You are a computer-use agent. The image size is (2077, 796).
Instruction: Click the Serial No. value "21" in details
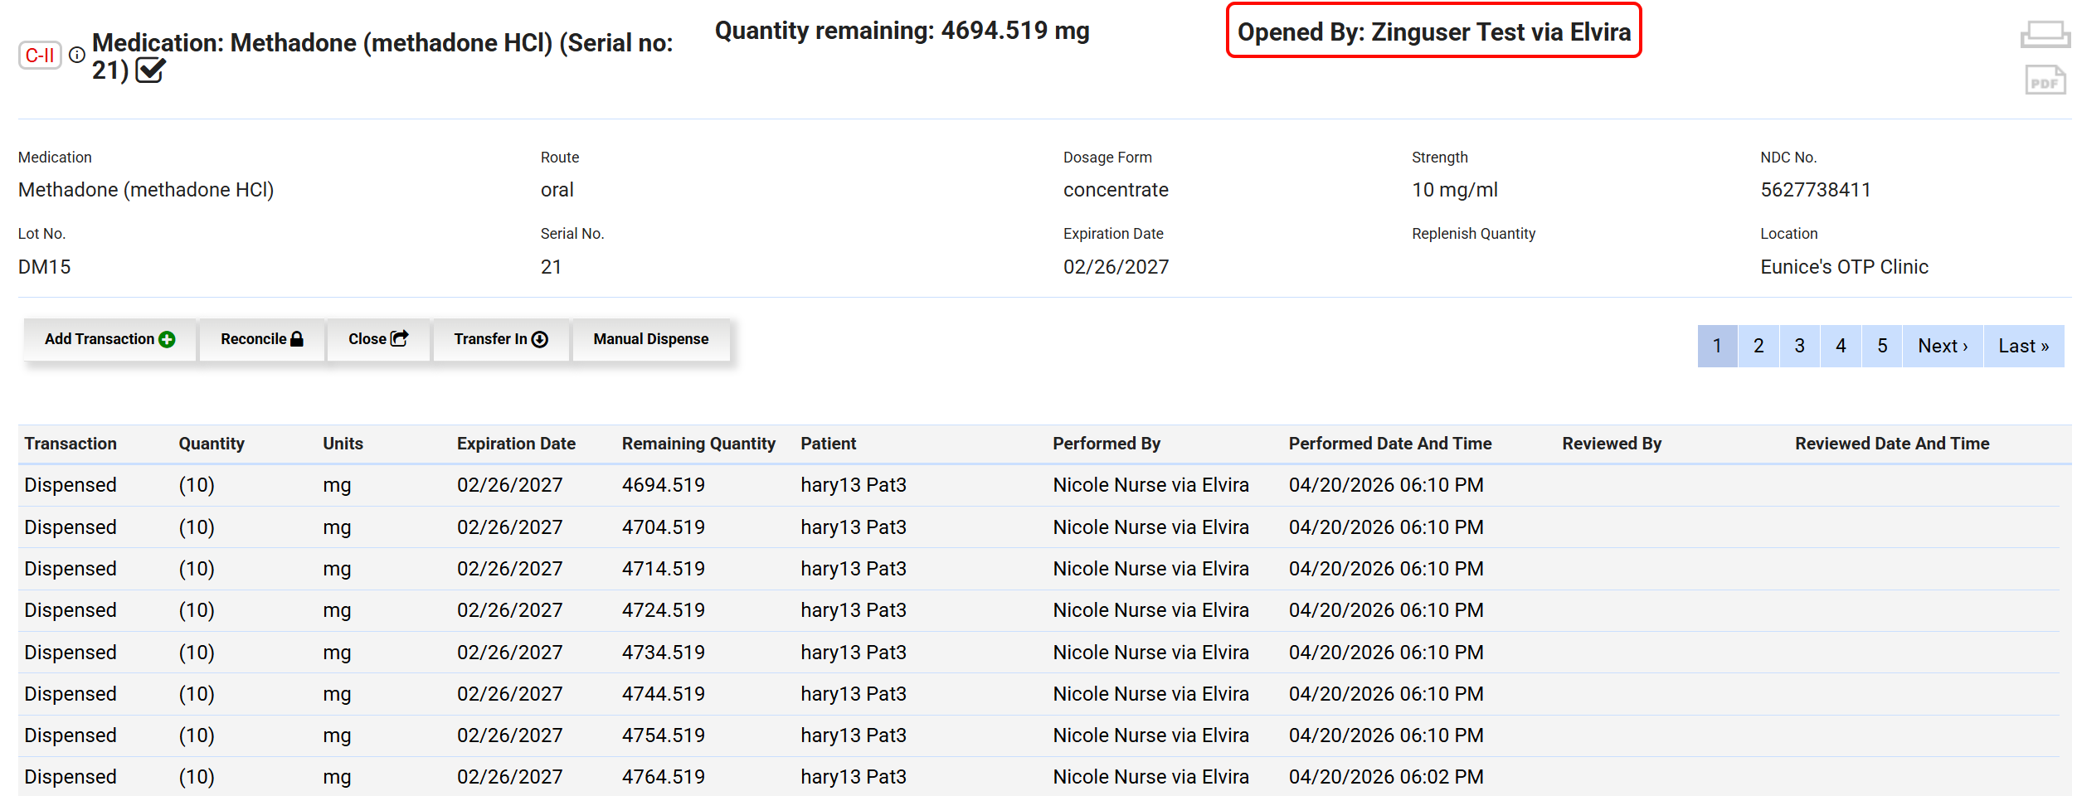(x=551, y=267)
